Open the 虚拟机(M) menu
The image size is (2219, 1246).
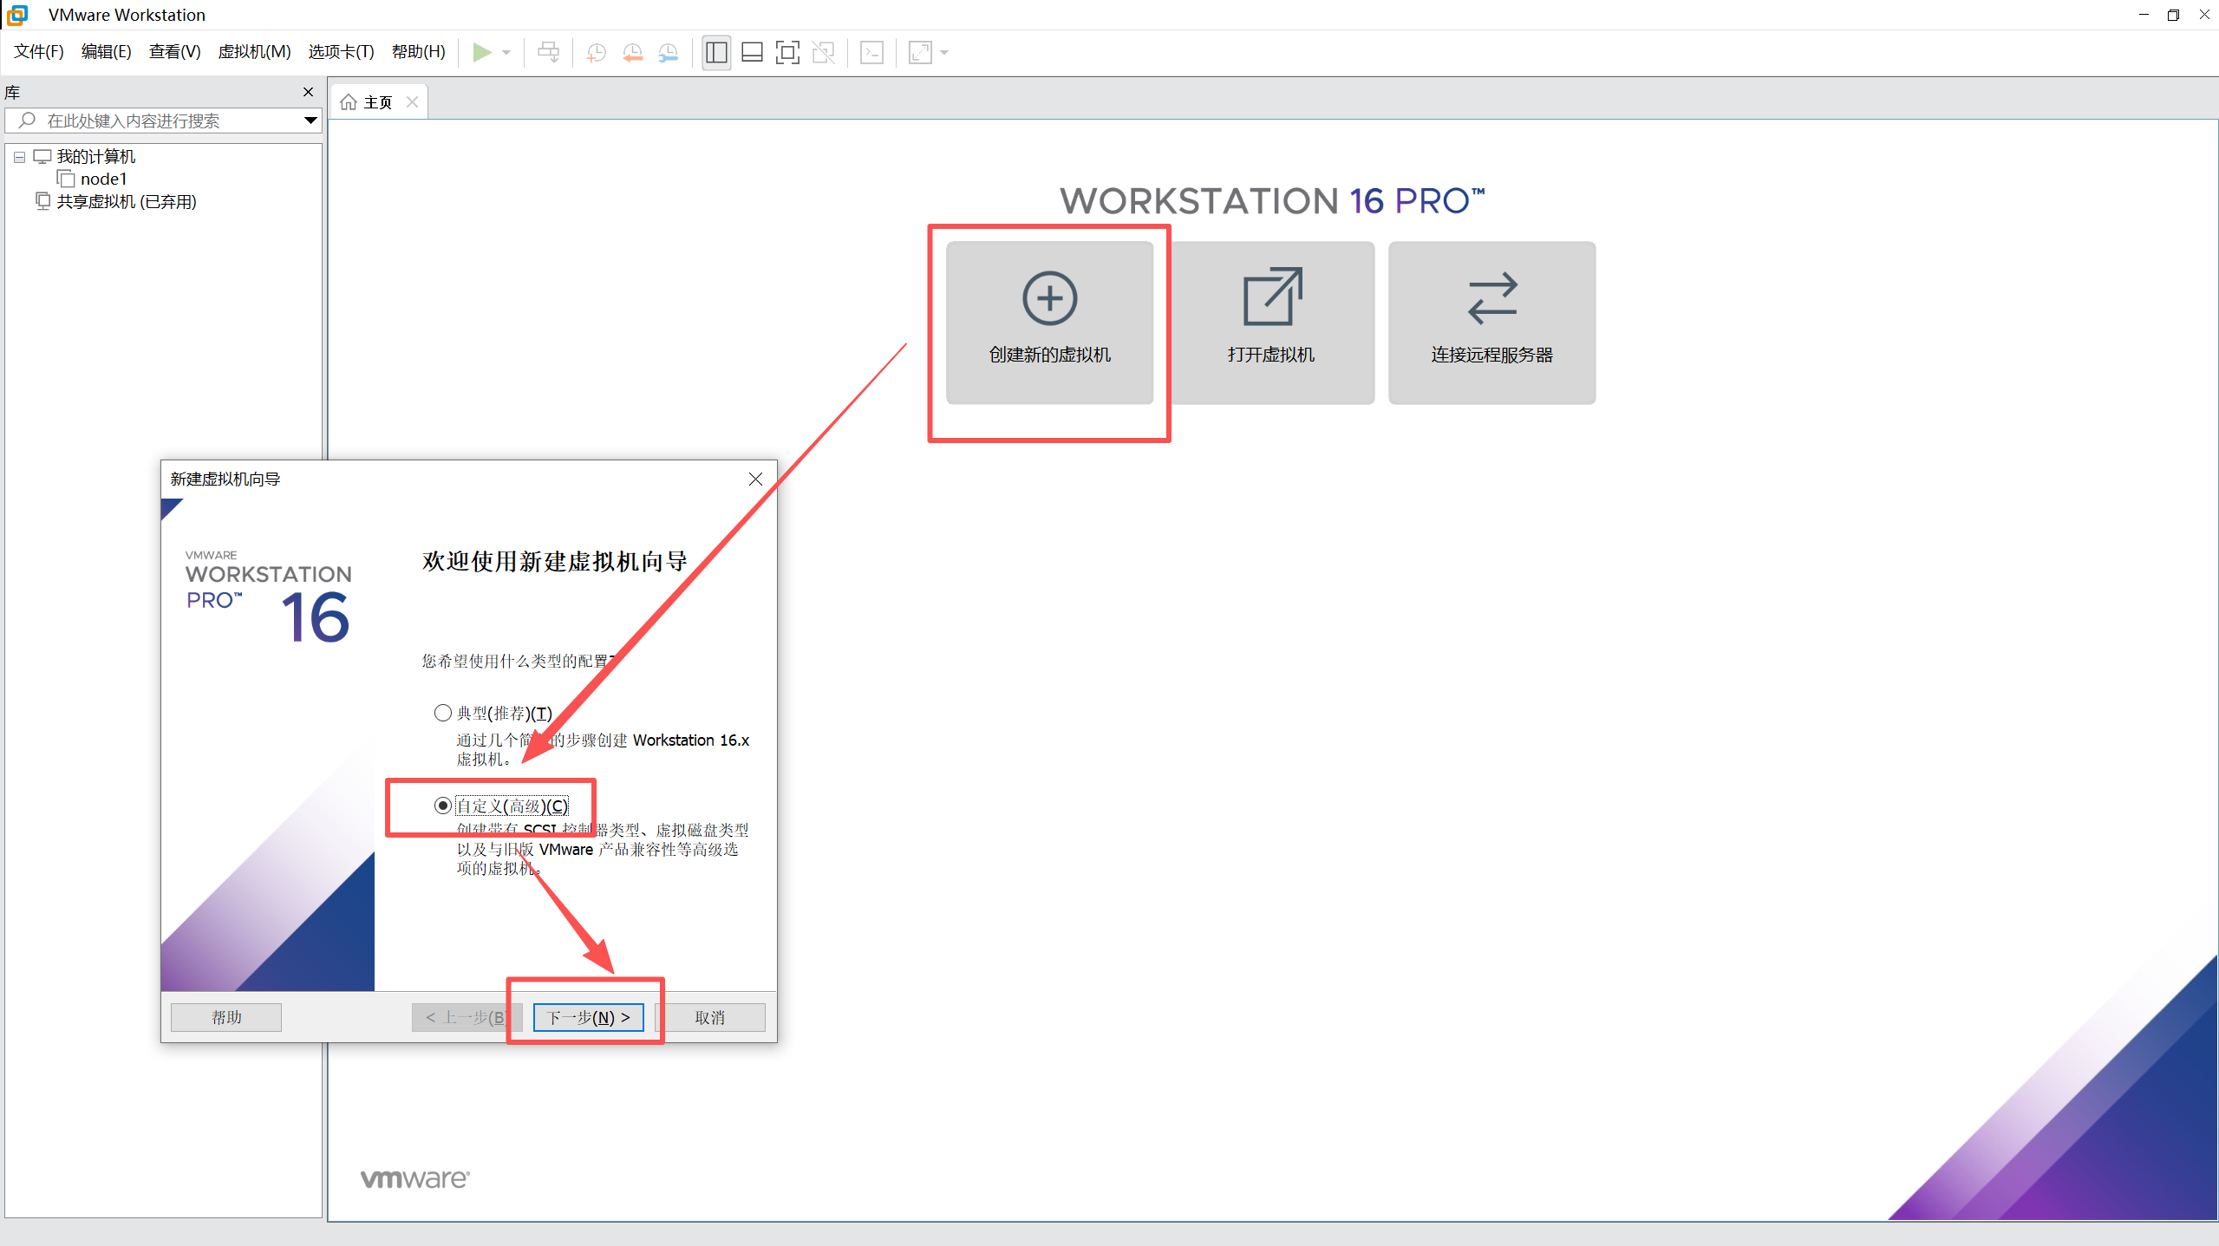coord(254,52)
